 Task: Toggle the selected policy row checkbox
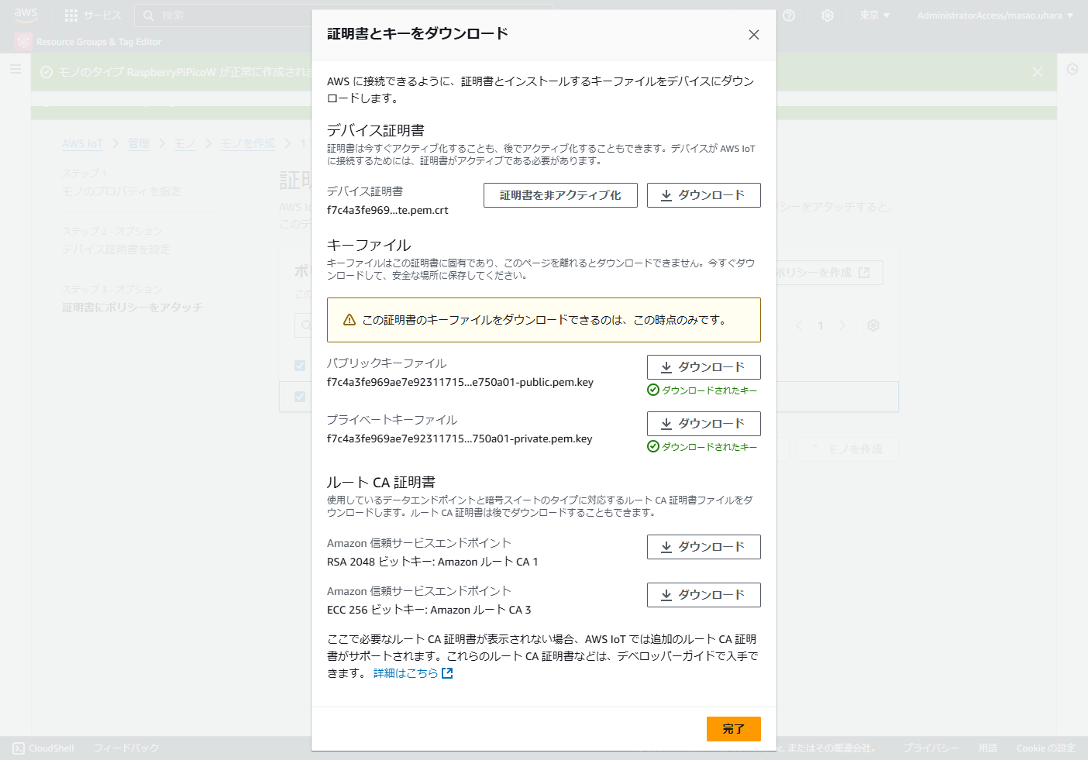point(300,397)
